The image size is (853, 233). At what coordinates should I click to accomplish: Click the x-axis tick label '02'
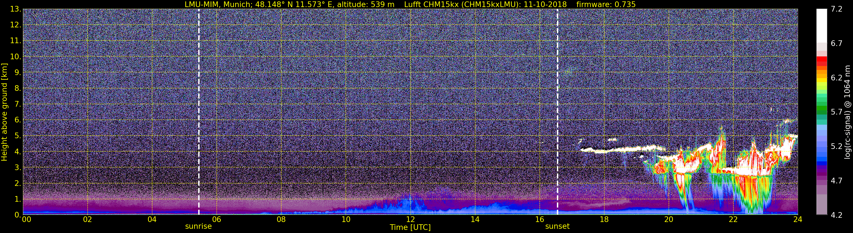[87, 219]
